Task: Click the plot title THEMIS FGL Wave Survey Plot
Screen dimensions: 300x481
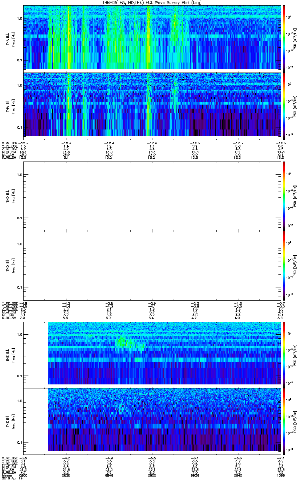Action: click(151, 3)
